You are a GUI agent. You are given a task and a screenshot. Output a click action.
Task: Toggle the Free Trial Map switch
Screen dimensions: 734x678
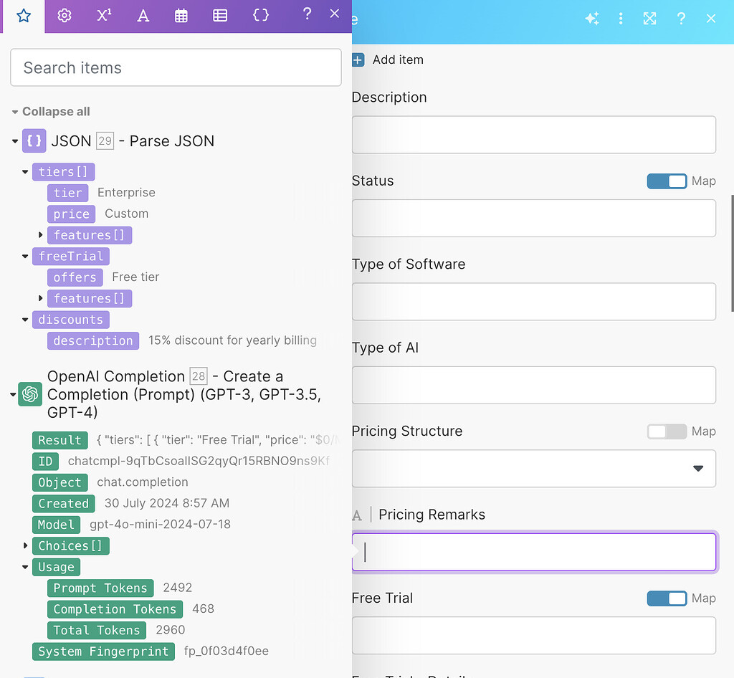click(x=667, y=598)
